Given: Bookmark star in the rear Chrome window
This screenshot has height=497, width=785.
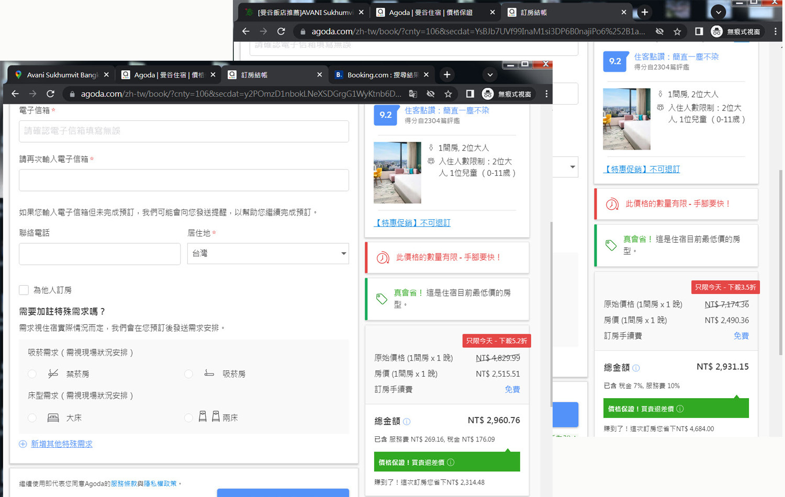Looking at the screenshot, I should 677,31.
